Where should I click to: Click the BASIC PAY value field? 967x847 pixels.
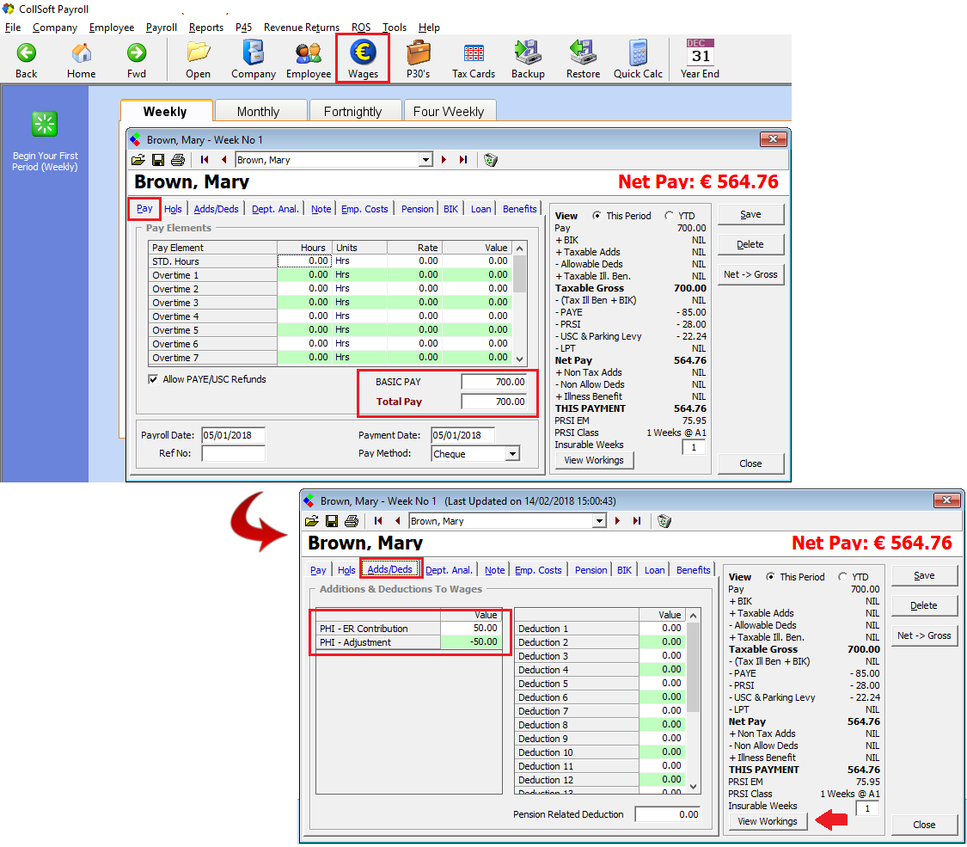[x=494, y=382]
